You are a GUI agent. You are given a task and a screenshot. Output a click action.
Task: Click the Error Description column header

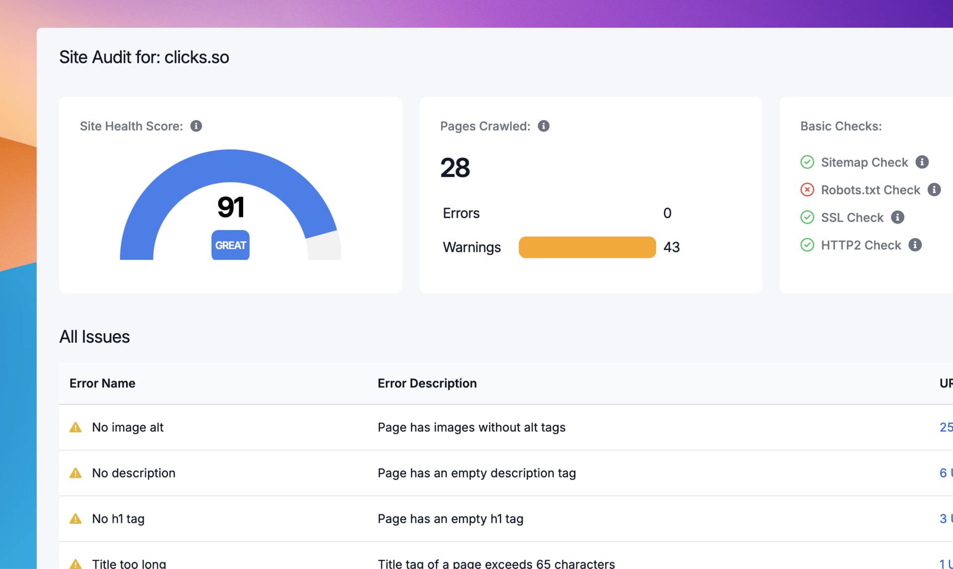tap(427, 383)
